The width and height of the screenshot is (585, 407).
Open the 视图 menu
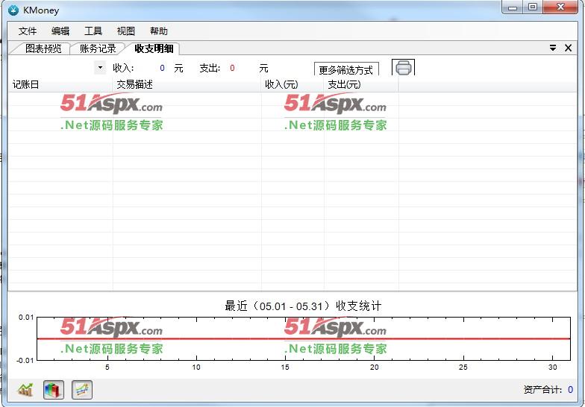point(125,31)
